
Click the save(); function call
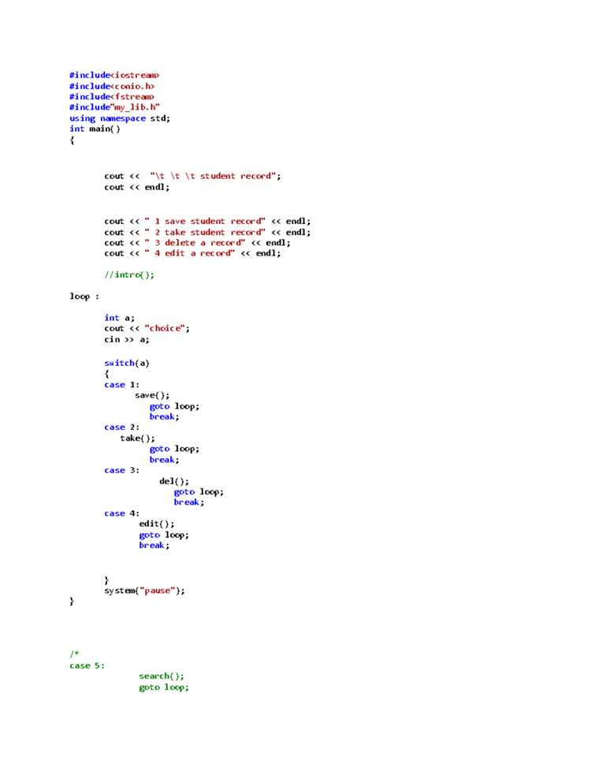click(152, 395)
